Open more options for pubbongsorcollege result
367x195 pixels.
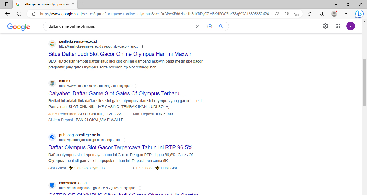[x=124, y=140]
